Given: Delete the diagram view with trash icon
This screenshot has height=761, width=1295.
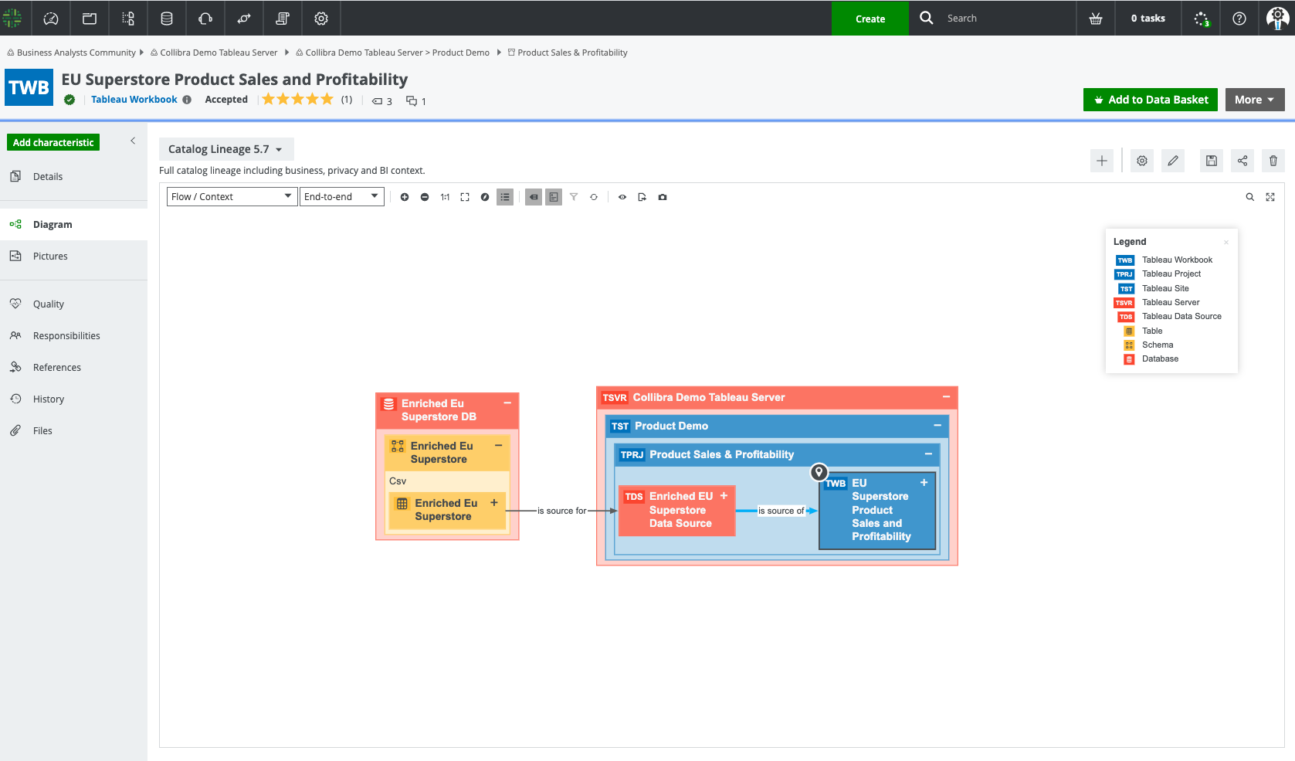Looking at the screenshot, I should [1273, 161].
